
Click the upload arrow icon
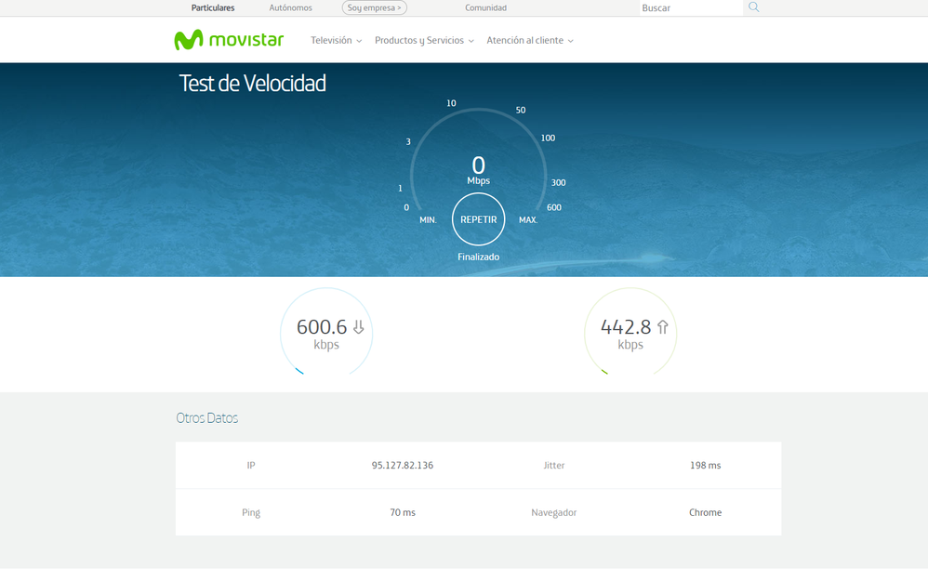(x=663, y=327)
